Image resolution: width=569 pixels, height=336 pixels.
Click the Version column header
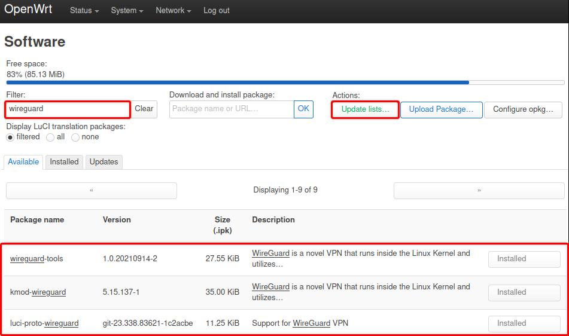117,219
